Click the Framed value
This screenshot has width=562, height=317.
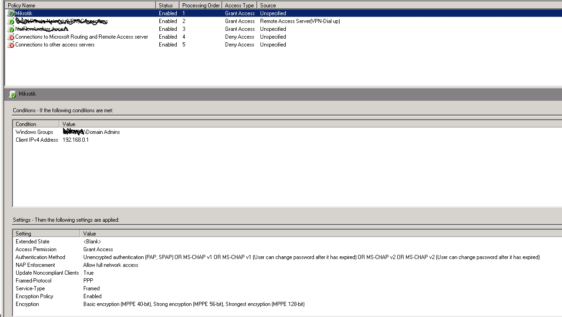tap(92, 288)
